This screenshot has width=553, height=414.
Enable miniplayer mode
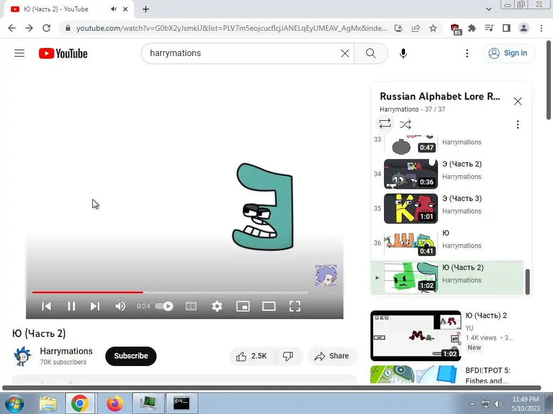(x=243, y=306)
